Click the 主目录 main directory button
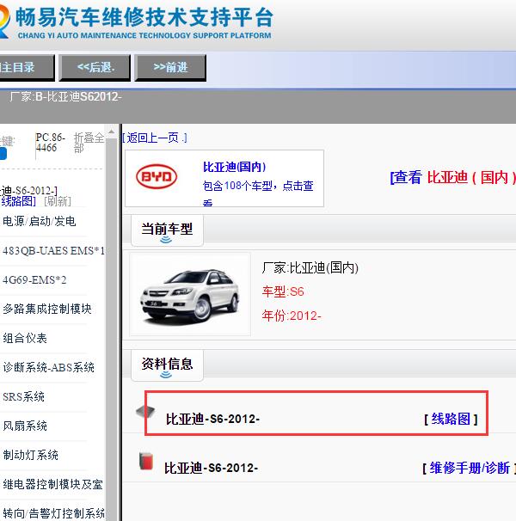Screen dimensions: 516x521 point(27,67)
